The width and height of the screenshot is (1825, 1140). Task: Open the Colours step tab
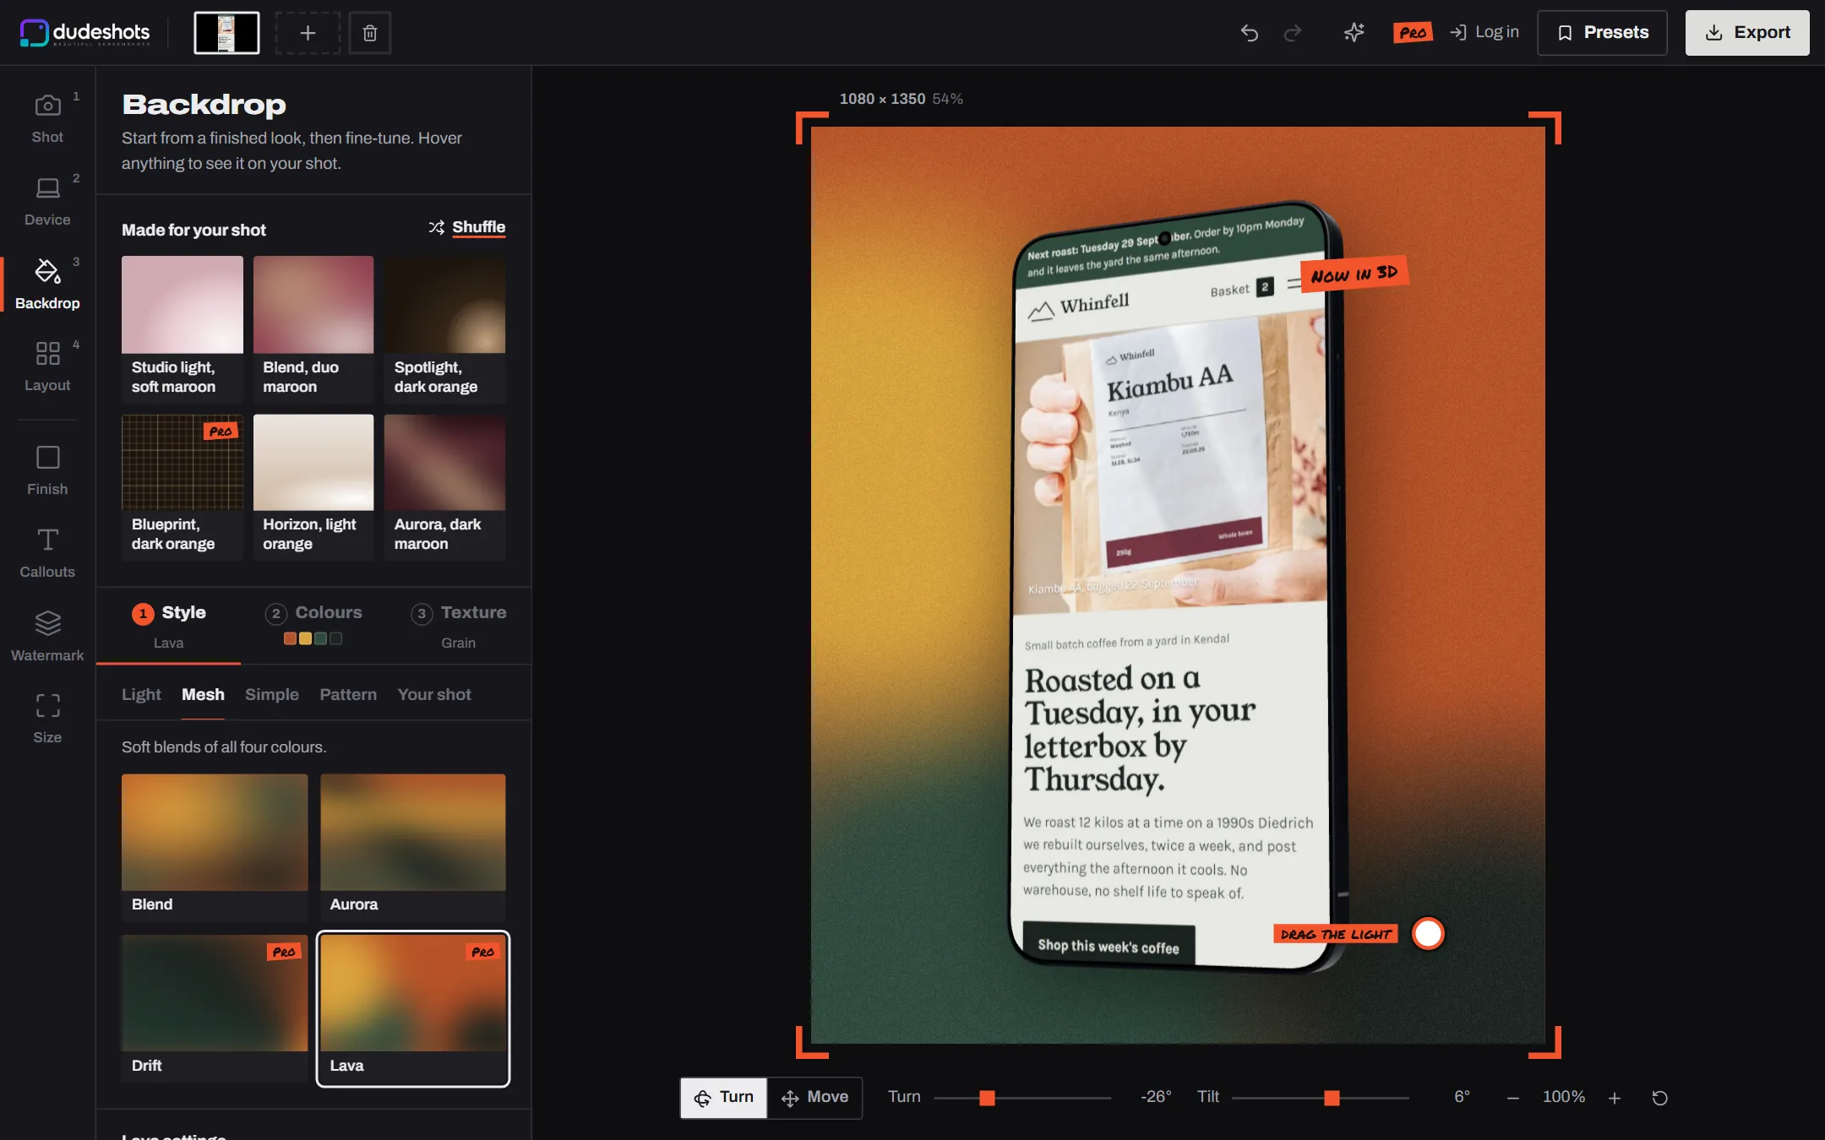click(313, 626)
